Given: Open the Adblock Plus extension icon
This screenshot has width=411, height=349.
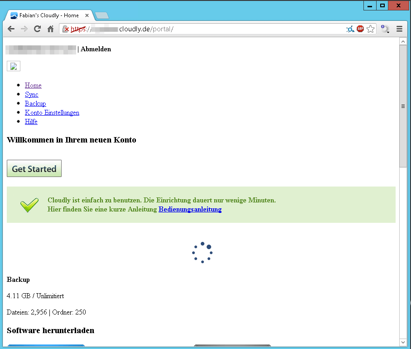Looking at the screenshot, I should coord(360,29).
